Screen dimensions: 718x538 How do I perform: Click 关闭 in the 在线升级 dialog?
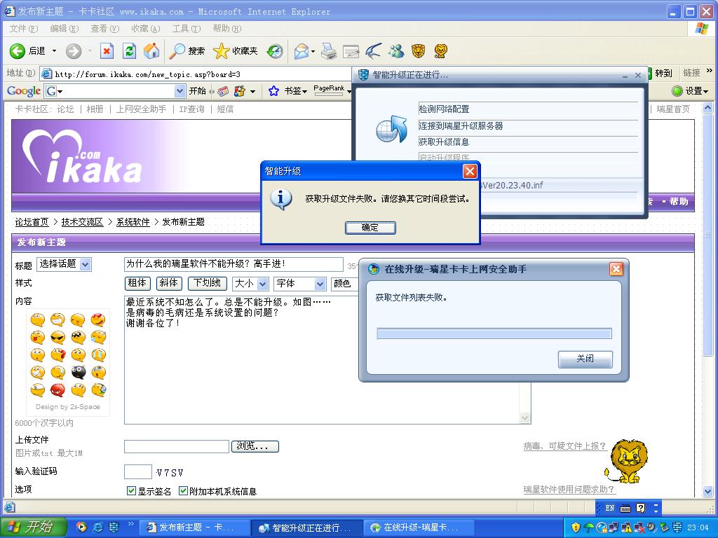pos(585,359)
